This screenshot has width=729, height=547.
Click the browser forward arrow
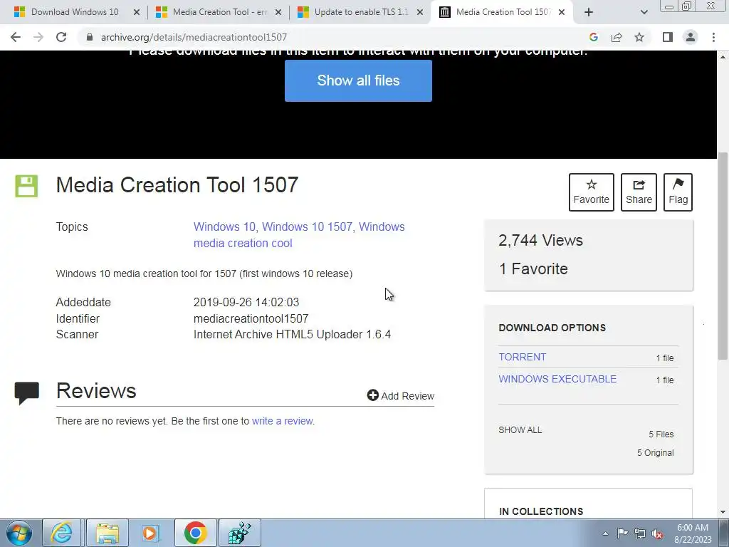pyautogui.click(x=38, y=37)
